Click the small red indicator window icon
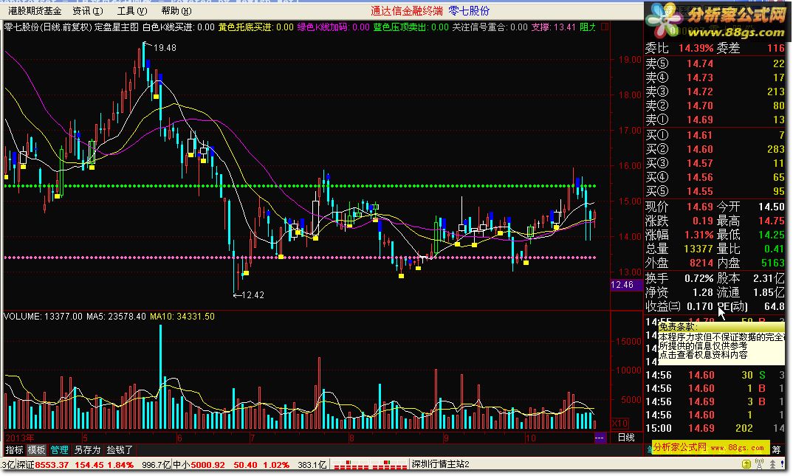This screenshot has height=476, width=793. 605,27
